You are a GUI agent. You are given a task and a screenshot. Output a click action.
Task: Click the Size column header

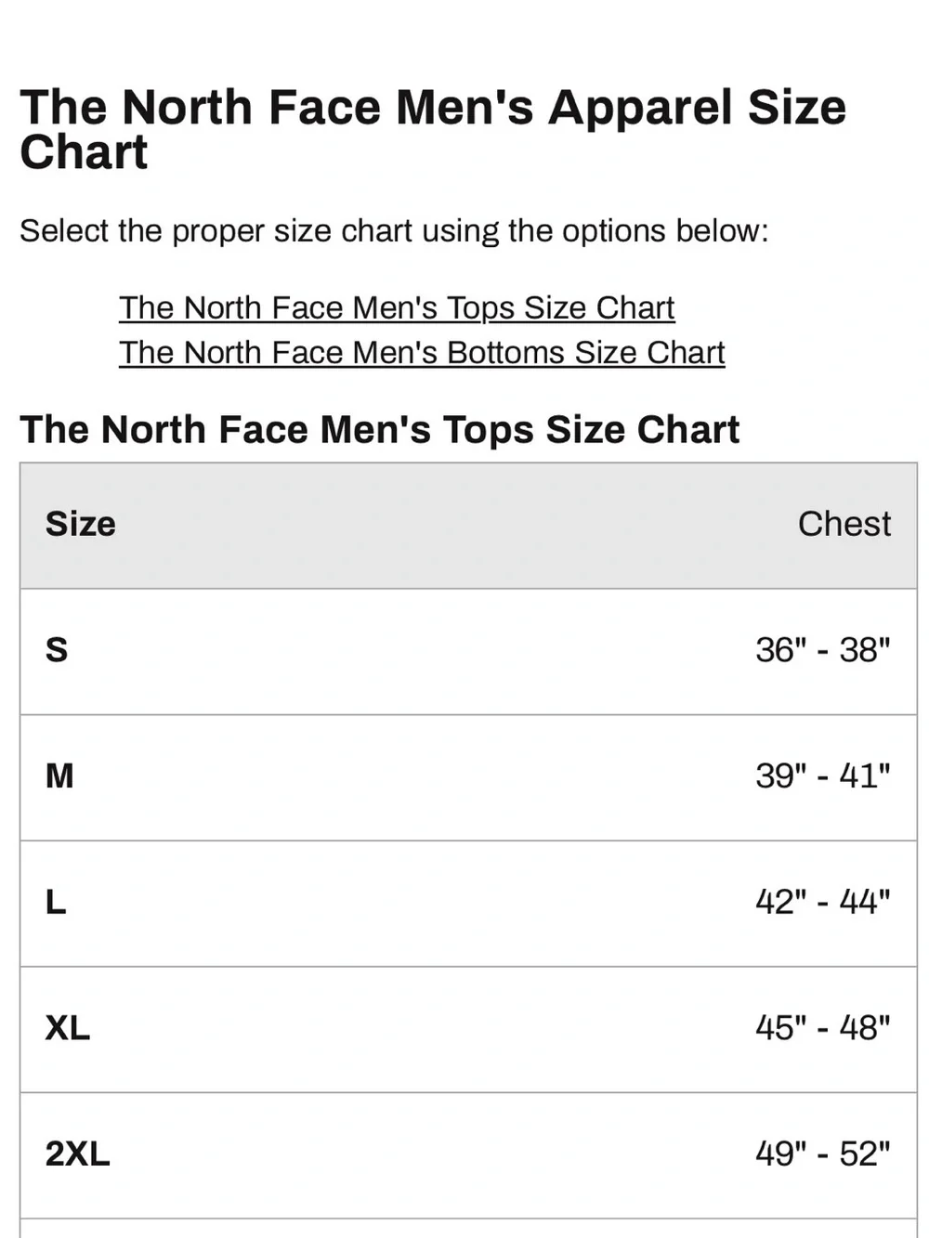(81, 525)
